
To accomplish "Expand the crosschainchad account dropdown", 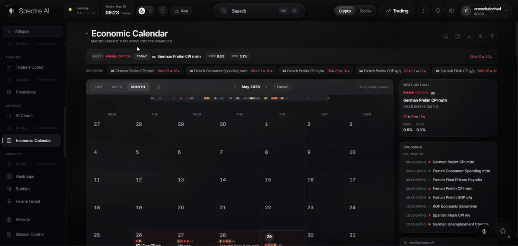I will [x=486, y=11].
